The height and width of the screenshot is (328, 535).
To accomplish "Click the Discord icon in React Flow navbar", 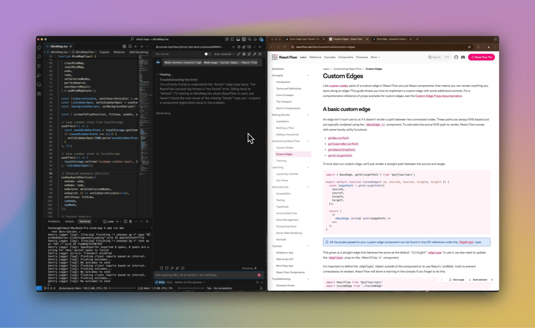I will (x=463, y=57).
